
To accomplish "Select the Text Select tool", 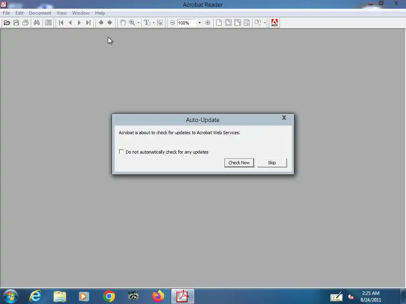I will click(x=147, y=23).
